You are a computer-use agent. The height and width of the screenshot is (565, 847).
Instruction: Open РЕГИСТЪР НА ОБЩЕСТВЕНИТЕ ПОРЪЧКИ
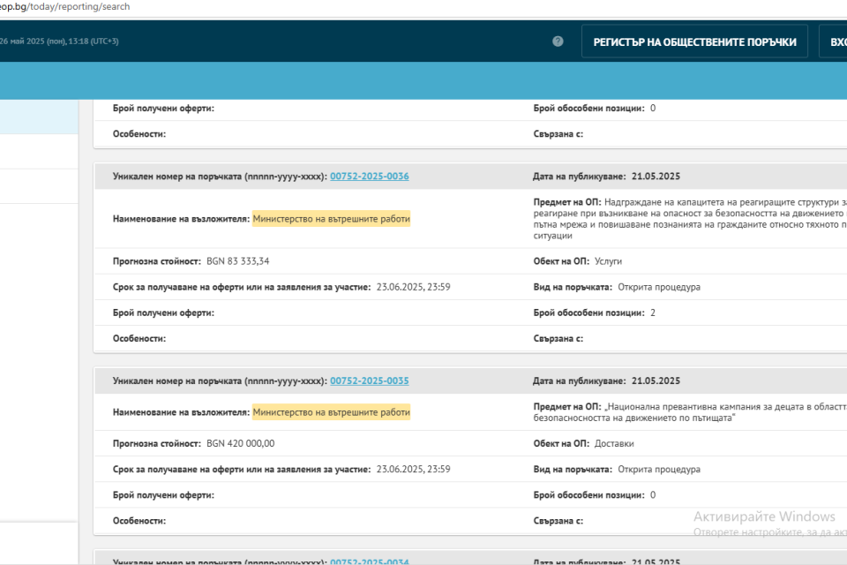tap(694, 41)
